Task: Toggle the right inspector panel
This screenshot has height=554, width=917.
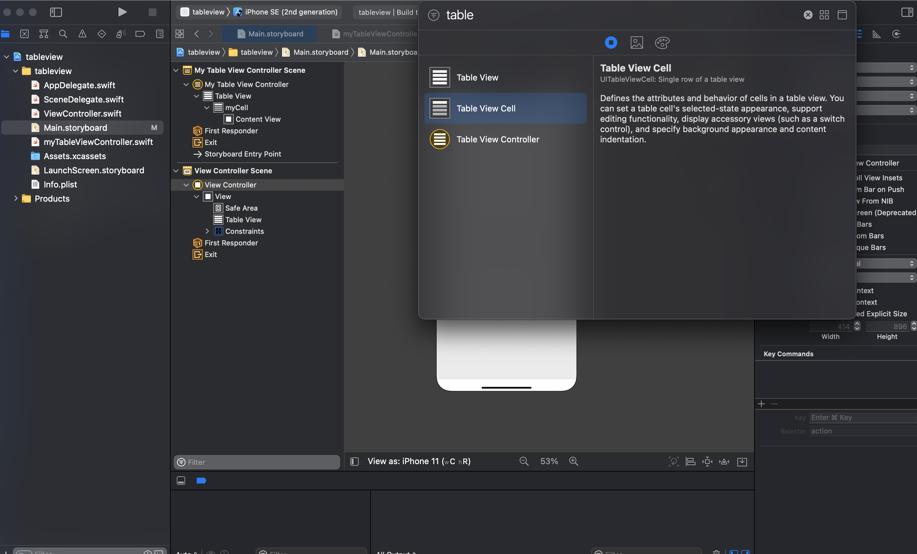Action: [907, 12]
